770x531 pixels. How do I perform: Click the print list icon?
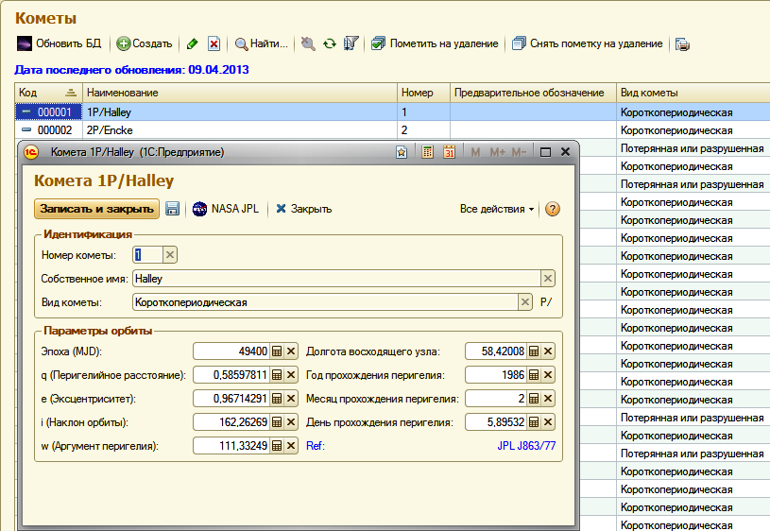tap(682, 44)
